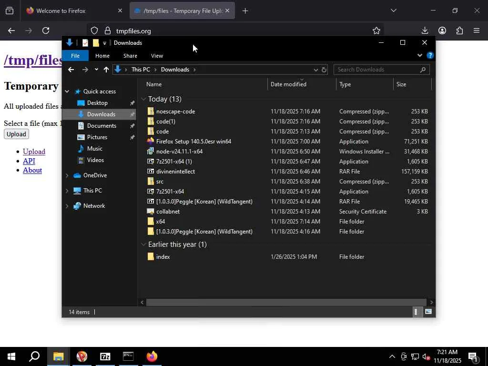Image resolution: width=488 pixels, height=366 pixels.
Task: Open a new Firefox tab with plus
Action: click(x=245, y=11)
